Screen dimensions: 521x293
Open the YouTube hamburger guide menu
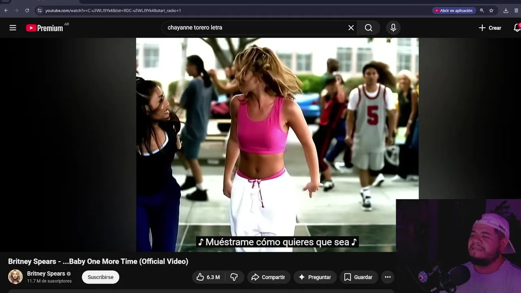[x=13, y=28]
